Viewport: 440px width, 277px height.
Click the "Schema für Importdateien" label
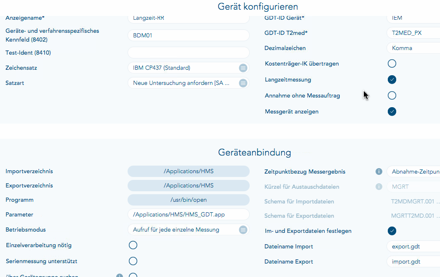[x=299, y=201]
